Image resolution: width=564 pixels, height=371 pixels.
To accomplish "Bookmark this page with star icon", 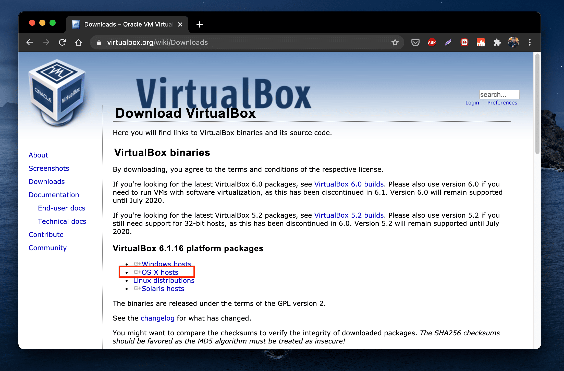I will [395, 42].
